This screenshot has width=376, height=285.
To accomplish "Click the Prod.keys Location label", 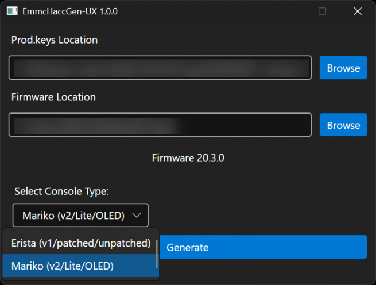I will point(55,40).
